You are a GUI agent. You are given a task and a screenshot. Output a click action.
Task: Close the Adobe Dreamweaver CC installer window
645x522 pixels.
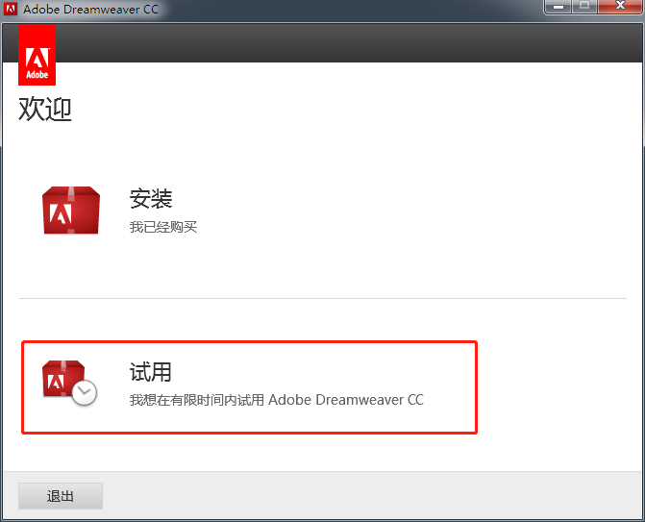(620, 6)
